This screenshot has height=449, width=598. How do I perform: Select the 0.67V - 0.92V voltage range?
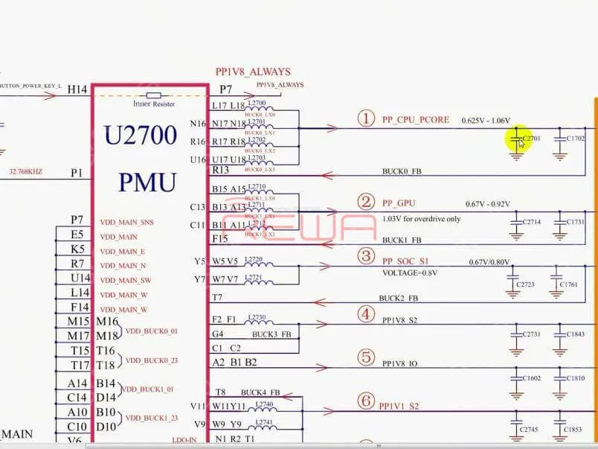tap(487, 204)
